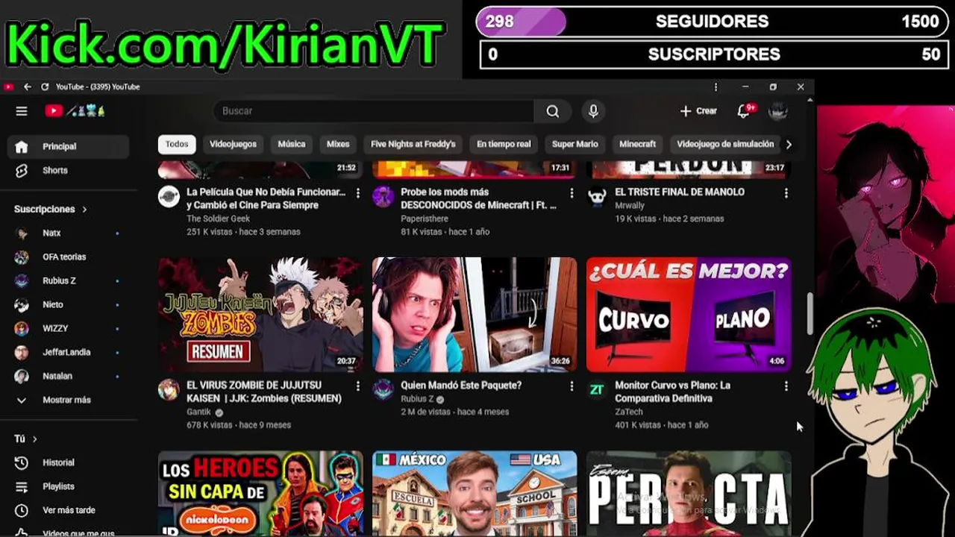The height and width of the screenshot is (537, 955).
Task: Open Paperisthere channel avatar
Action: (x=383, y=196)
